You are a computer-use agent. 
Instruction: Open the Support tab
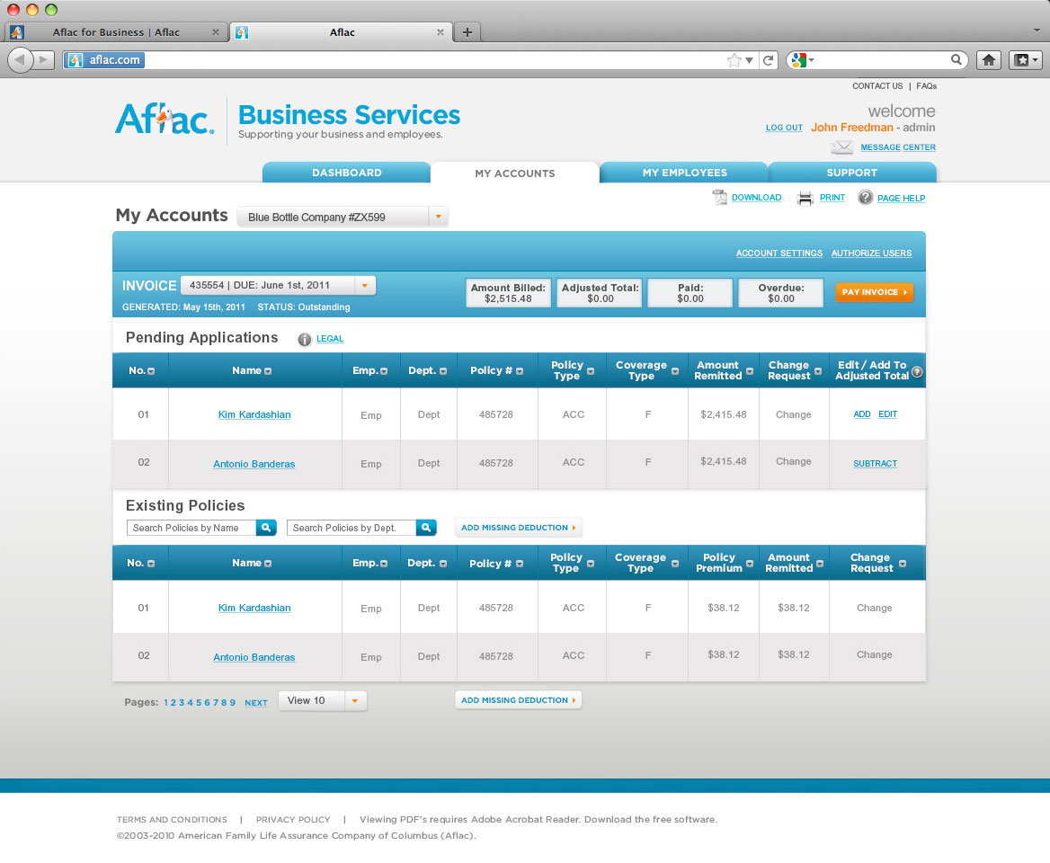click(852, 173)
